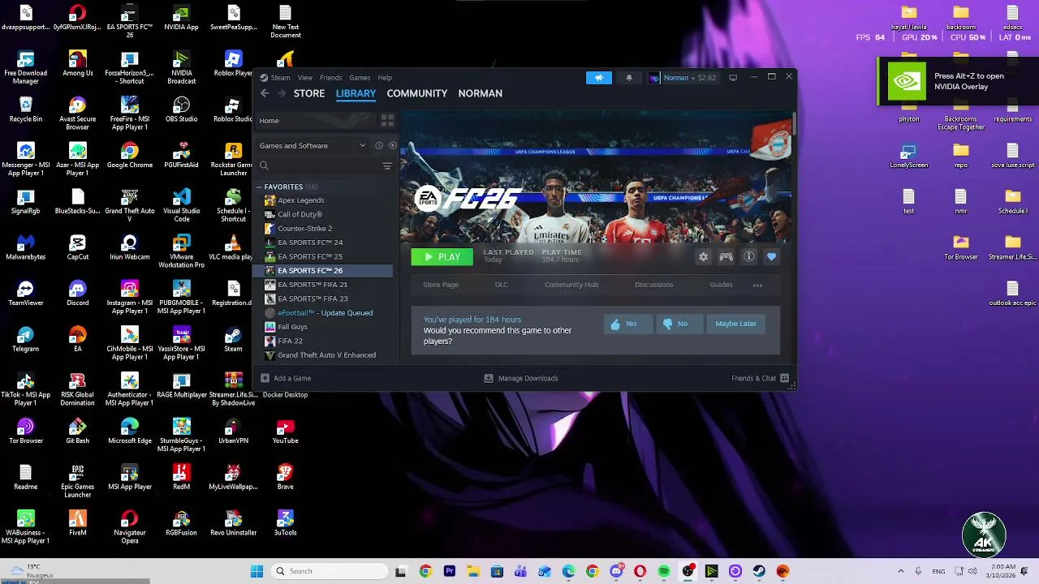Open Rockstar Games Launcher desktop icon
The image size is (1039, 584).
point(234,159)
